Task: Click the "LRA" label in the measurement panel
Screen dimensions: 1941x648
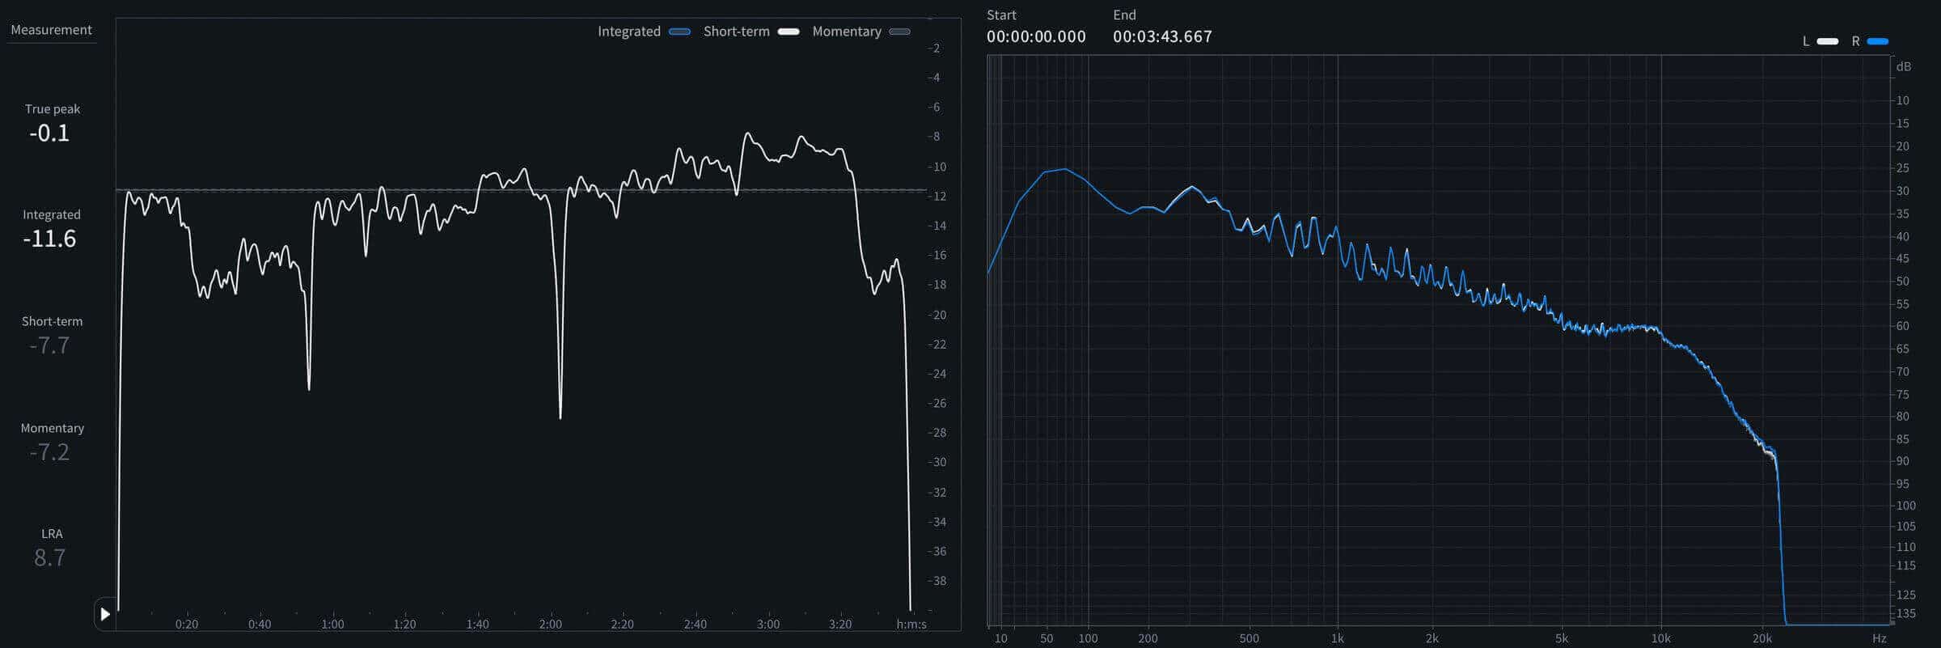Action: coord(52,534)
